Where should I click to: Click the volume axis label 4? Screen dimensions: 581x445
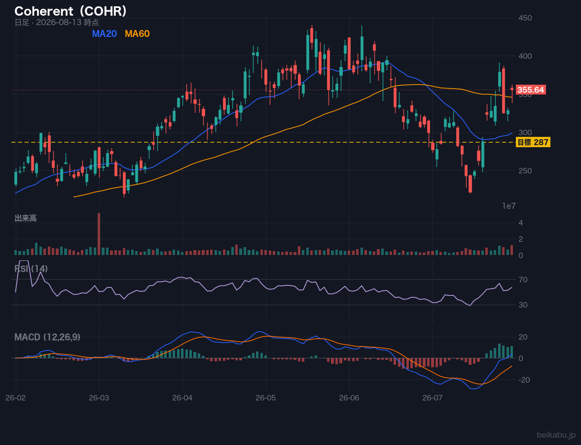coord(521,222)
